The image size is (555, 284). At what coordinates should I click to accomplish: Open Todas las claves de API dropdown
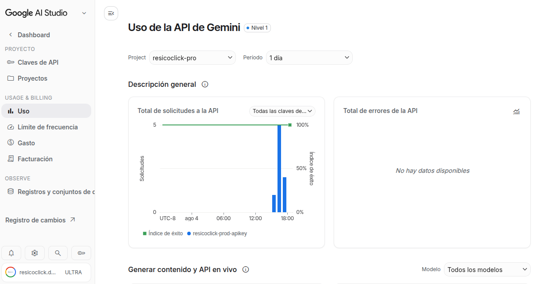point(282,111)
